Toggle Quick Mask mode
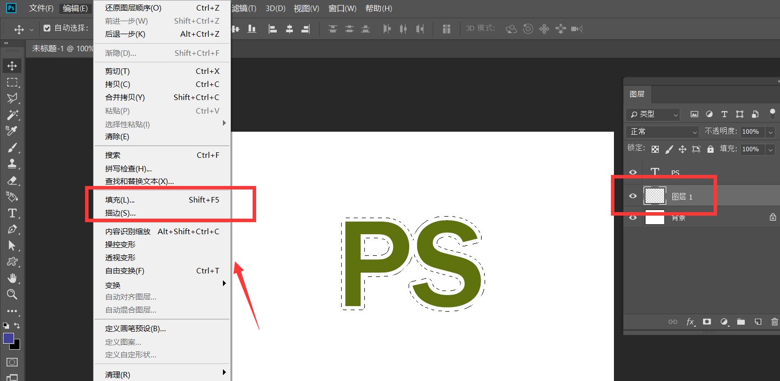 12,361
